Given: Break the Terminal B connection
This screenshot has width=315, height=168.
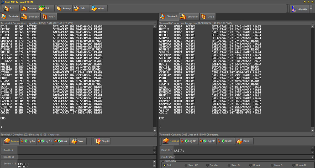Looking at the screenshot, I should point(225,141).
